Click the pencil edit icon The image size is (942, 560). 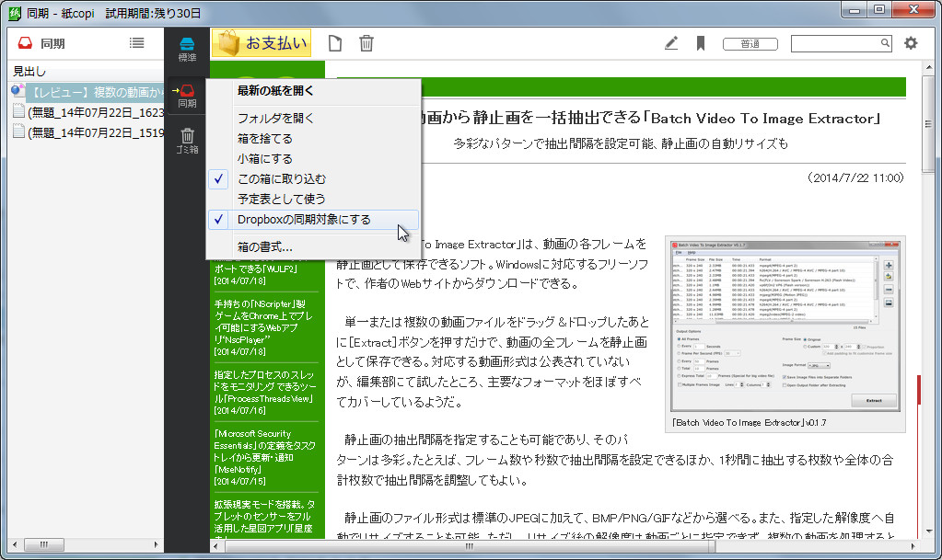[669, 42]
